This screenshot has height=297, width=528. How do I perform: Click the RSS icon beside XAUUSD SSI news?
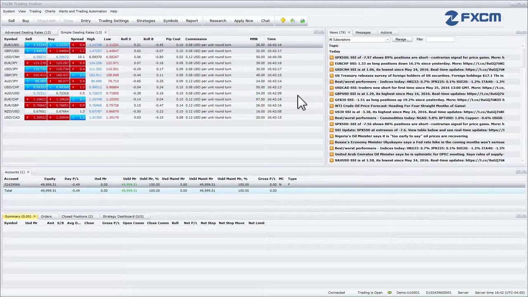click(x=331, y=160)
